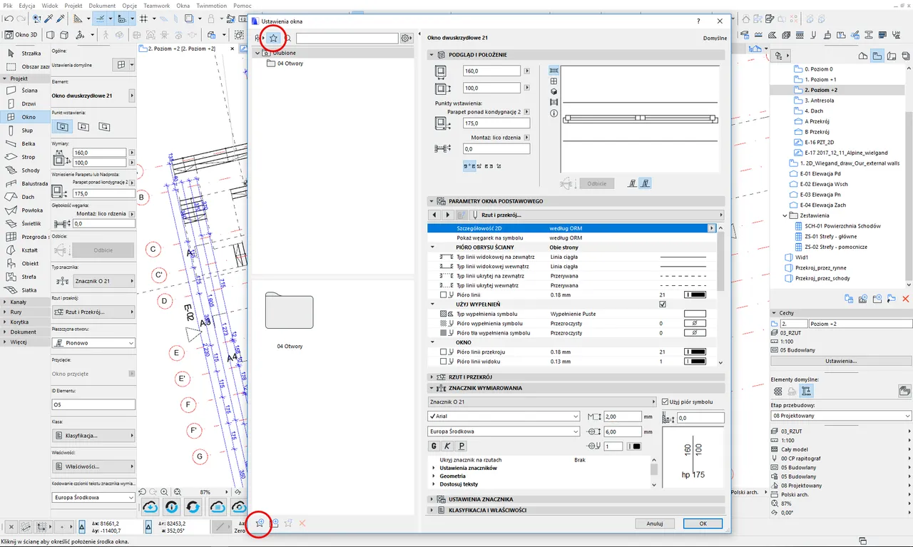Expand the KLASYFIKACJA I WŁAŚCIWOŚCI section
Screen dimensions: 913x547
click(x=432, y=510)
